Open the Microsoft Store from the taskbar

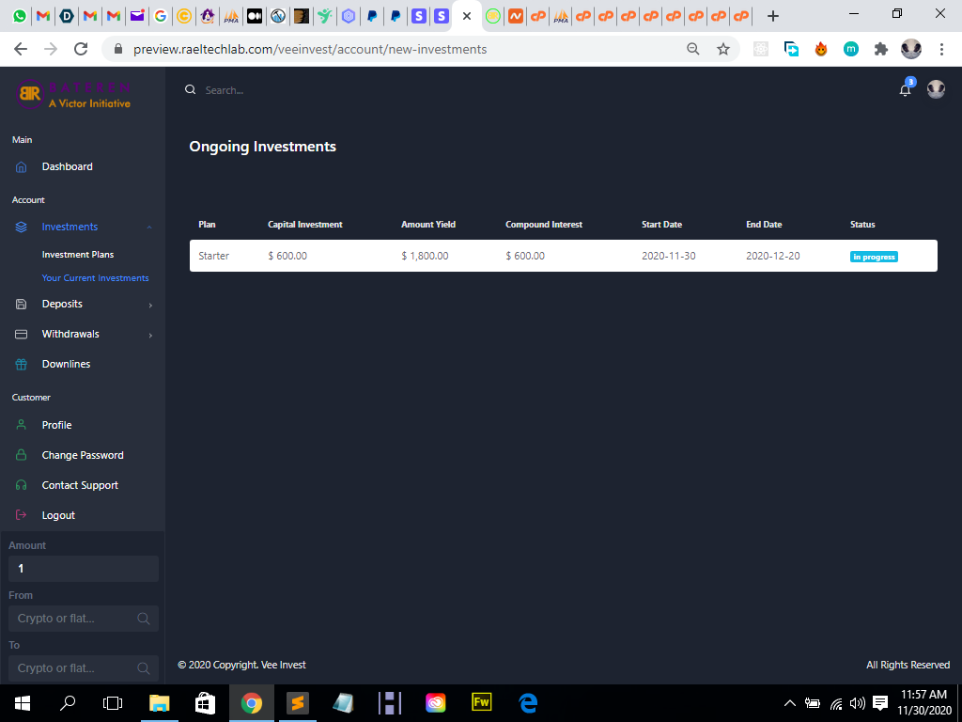(206, 703)
